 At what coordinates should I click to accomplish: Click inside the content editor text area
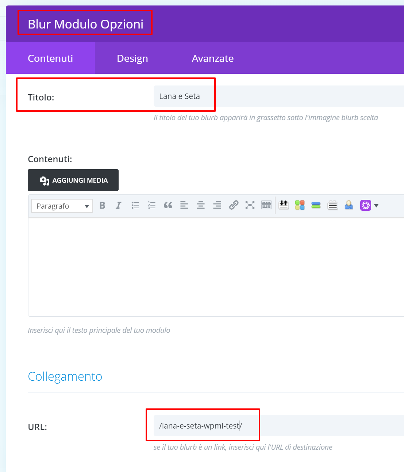[215, 267]
